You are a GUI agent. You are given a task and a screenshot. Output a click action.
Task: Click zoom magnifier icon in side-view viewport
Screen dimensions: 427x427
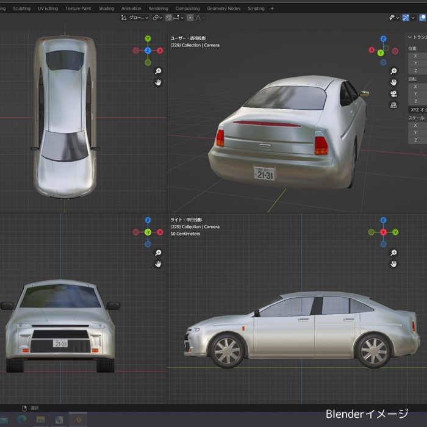(x=393, y=253)
